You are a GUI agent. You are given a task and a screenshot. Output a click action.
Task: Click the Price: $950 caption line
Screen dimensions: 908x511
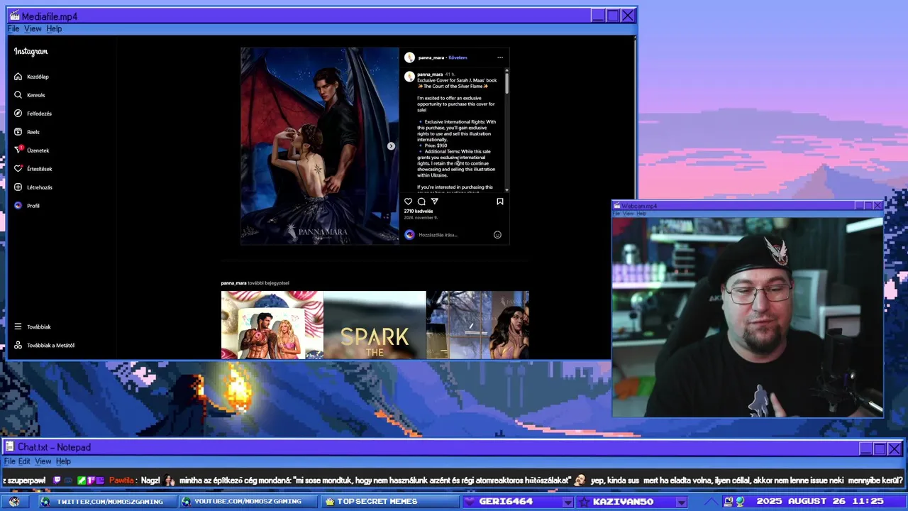click(436, 145)
